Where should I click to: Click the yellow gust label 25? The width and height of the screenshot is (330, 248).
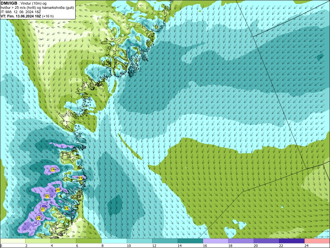tap(47, 196)
